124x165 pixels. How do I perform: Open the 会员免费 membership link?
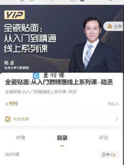[x=21, y=119]
